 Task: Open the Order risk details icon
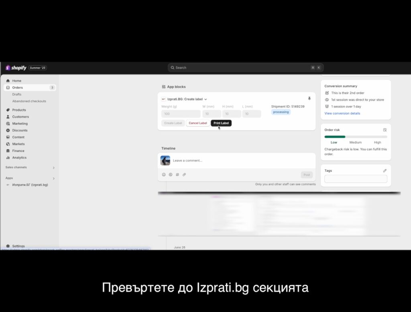[385, 130]
